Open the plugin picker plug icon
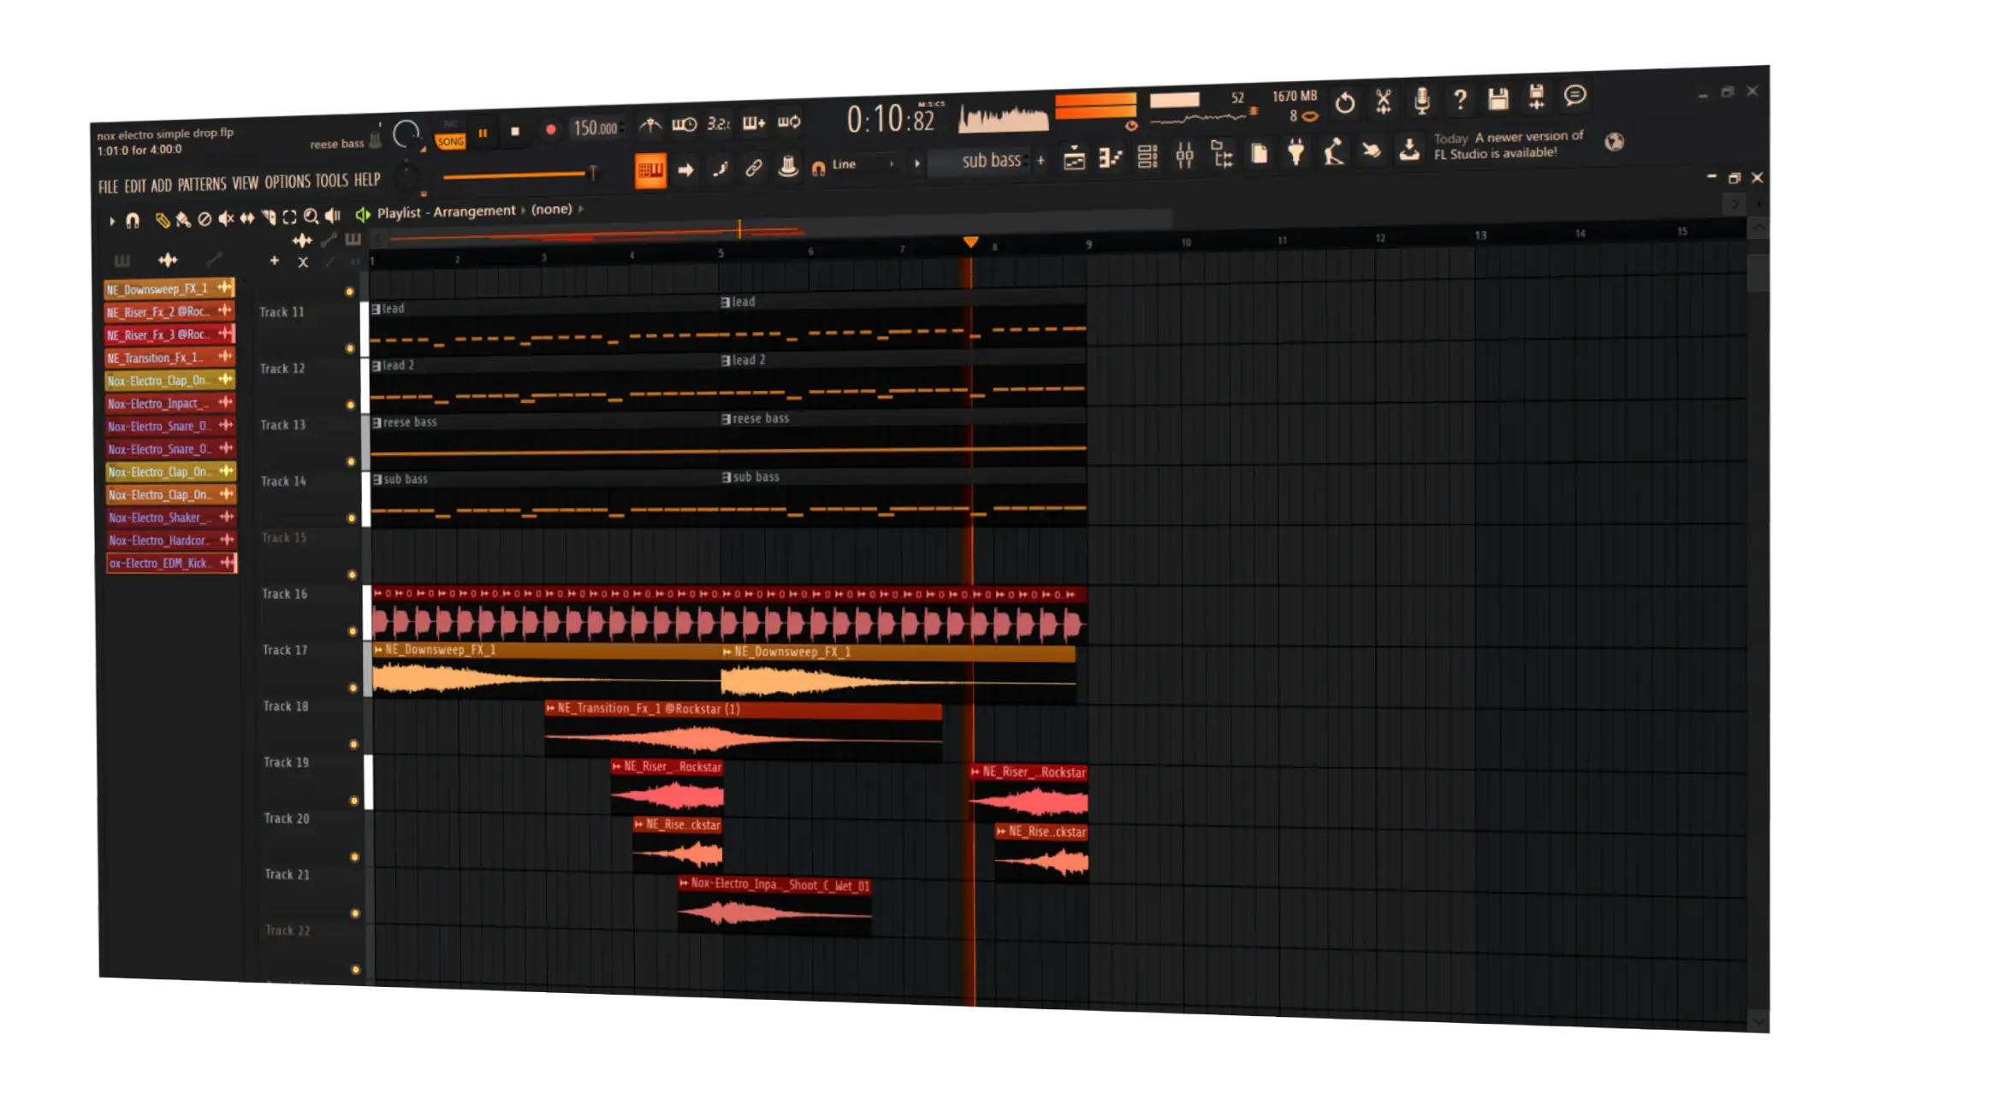Screen dimensions: 2016x1117 [1296, 153]
